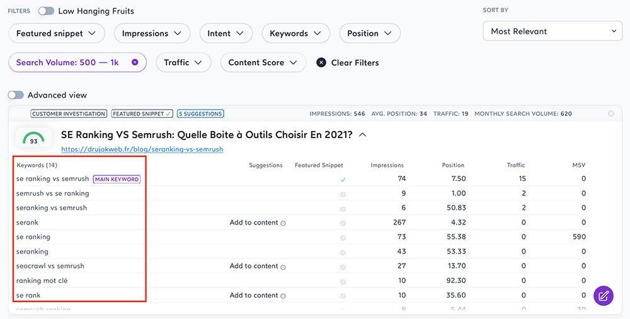This screenshot has width=630, height=319.
Task: Click info icon beside serank Add to content
Action: point(283,223)
